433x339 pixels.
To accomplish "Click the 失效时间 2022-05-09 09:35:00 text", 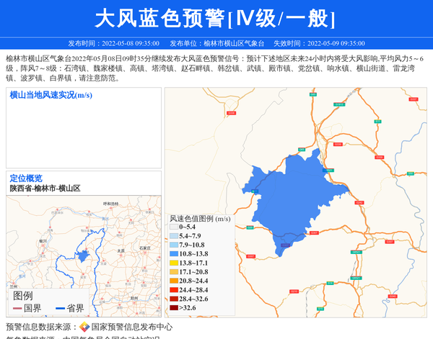I will click(319, 43).
